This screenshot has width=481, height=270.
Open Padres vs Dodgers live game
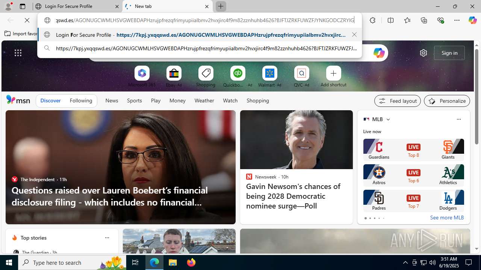point(413,201)
